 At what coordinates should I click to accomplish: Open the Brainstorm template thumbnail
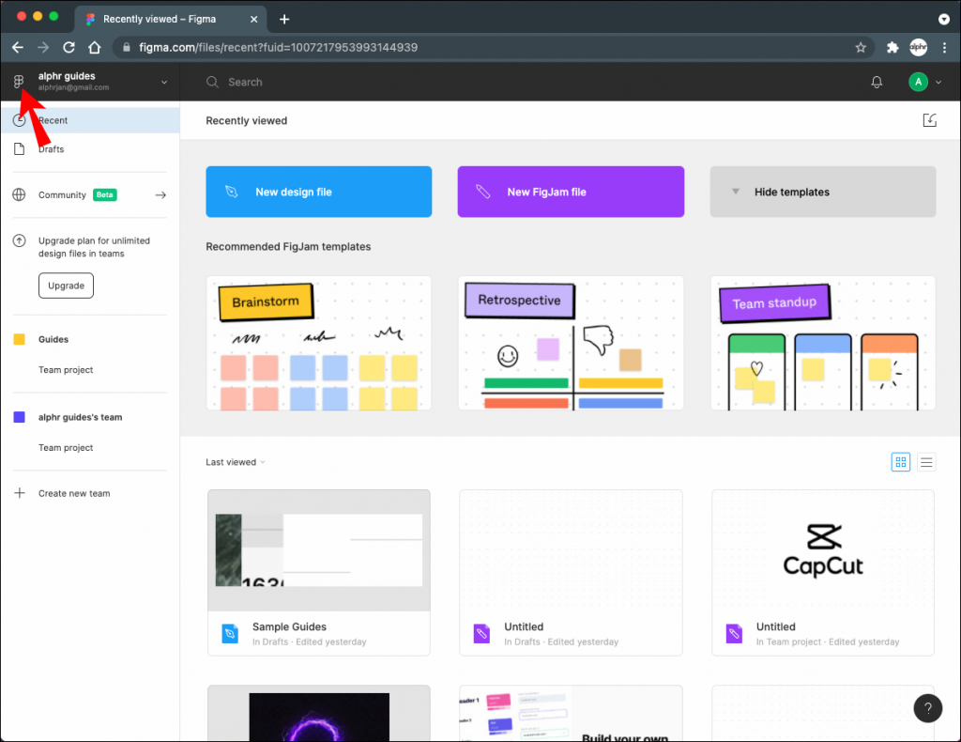pyautogui.click(x=318, y=343)
